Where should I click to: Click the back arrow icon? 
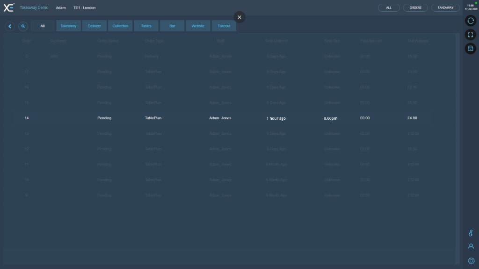tap(10, 26)
